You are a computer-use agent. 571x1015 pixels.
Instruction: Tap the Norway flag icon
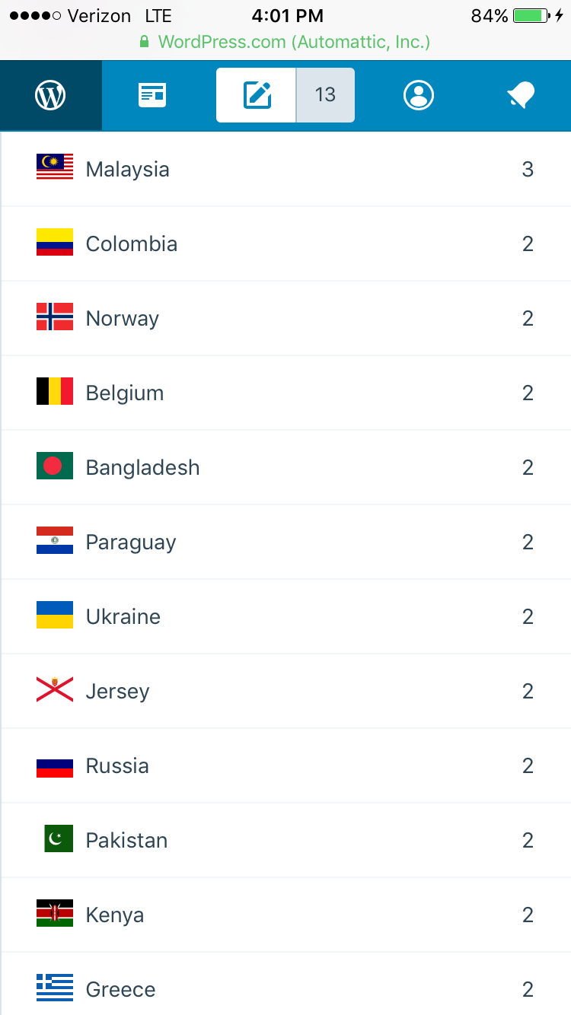pos(55,318)
